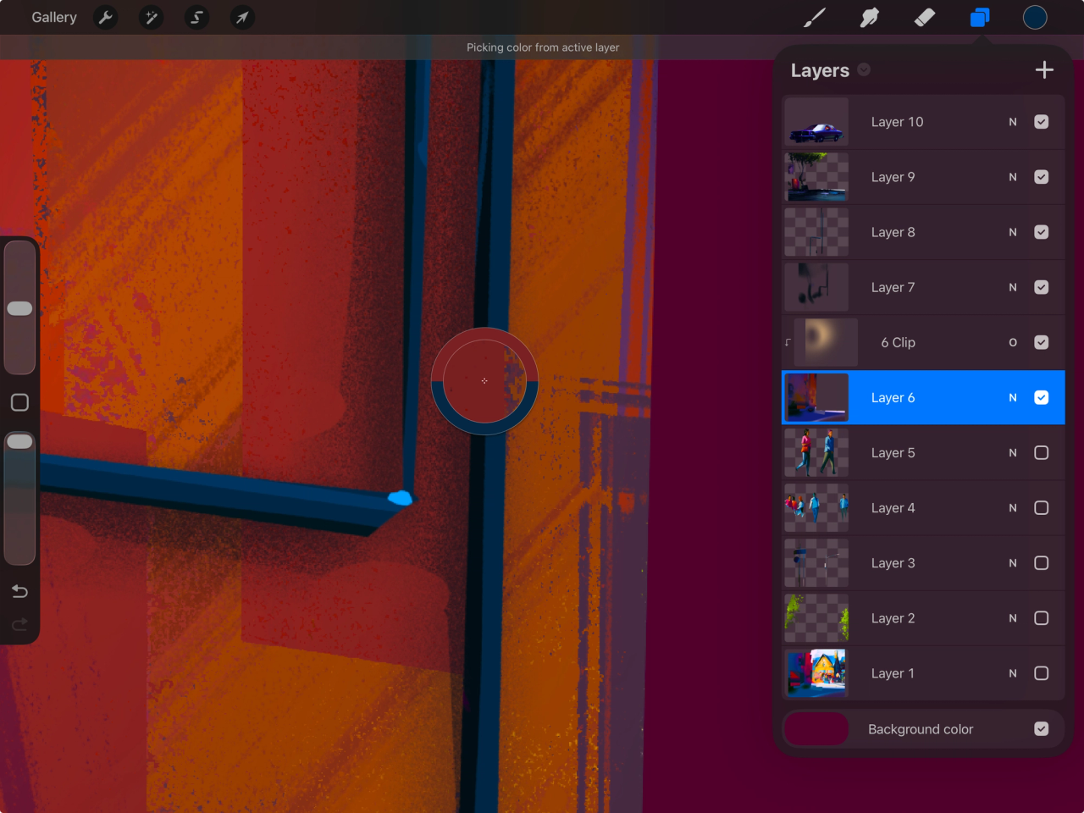1084x813 pixels.
Task: Open the Adjustments magic wand menu
Action: [x=152, y=17]
